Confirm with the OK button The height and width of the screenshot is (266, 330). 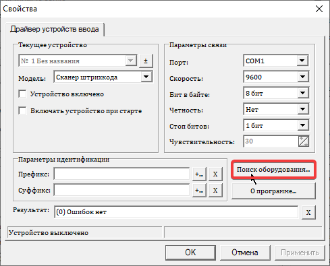coord(190,253)
